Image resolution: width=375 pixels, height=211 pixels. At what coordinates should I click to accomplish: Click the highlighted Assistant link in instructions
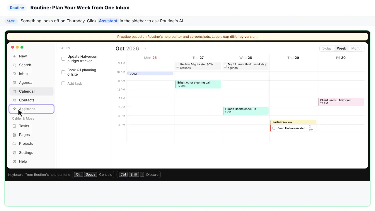tap(108, 21)
